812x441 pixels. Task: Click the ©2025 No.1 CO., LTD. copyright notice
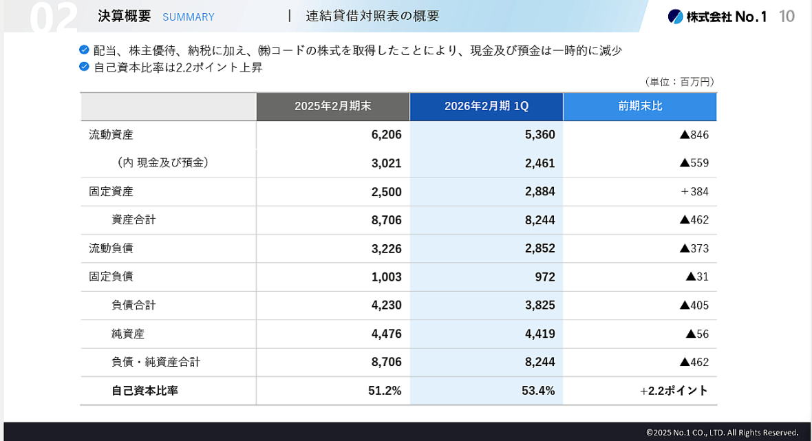(722, 432)
